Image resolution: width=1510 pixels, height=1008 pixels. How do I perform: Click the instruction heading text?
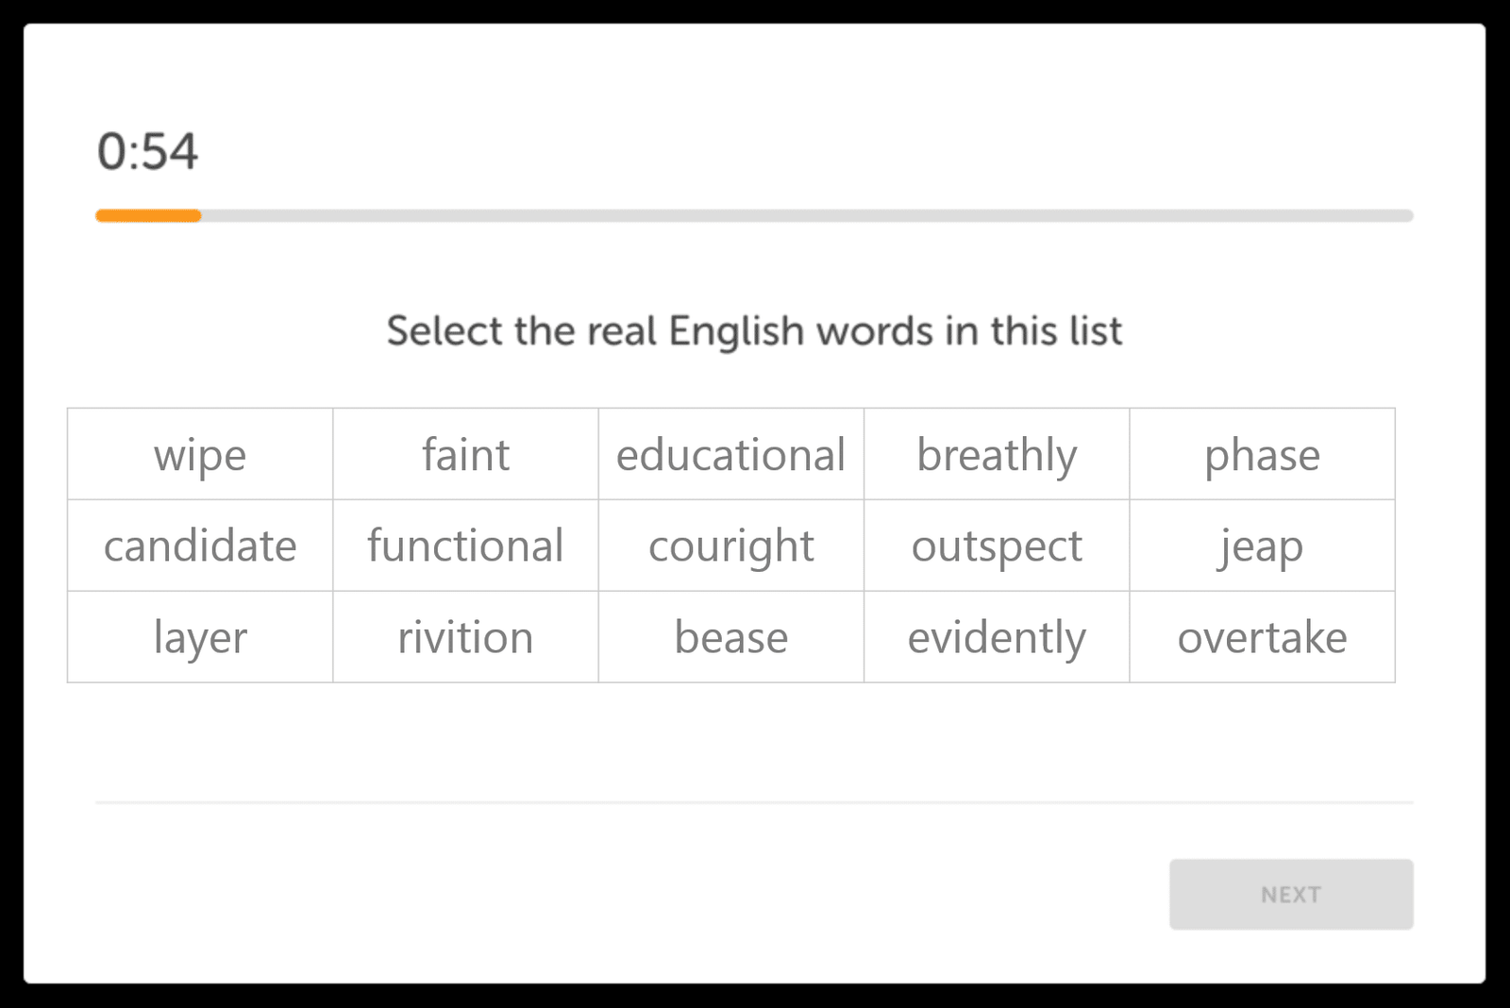753,330
